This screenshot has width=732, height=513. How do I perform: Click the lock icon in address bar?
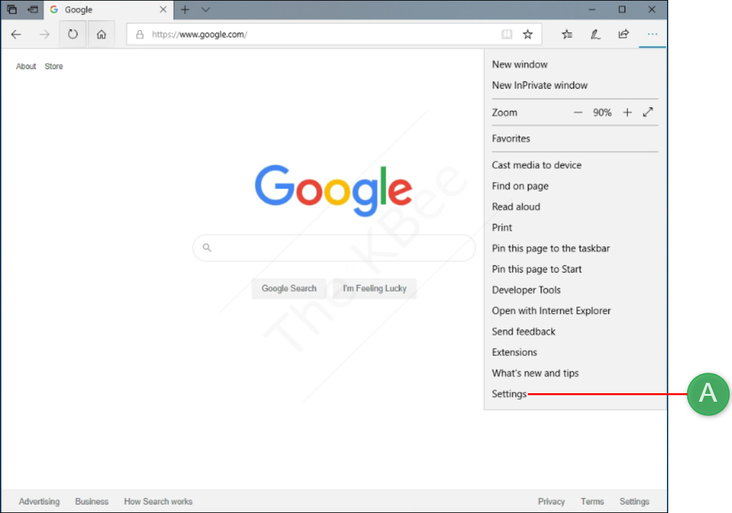point(139,35)
